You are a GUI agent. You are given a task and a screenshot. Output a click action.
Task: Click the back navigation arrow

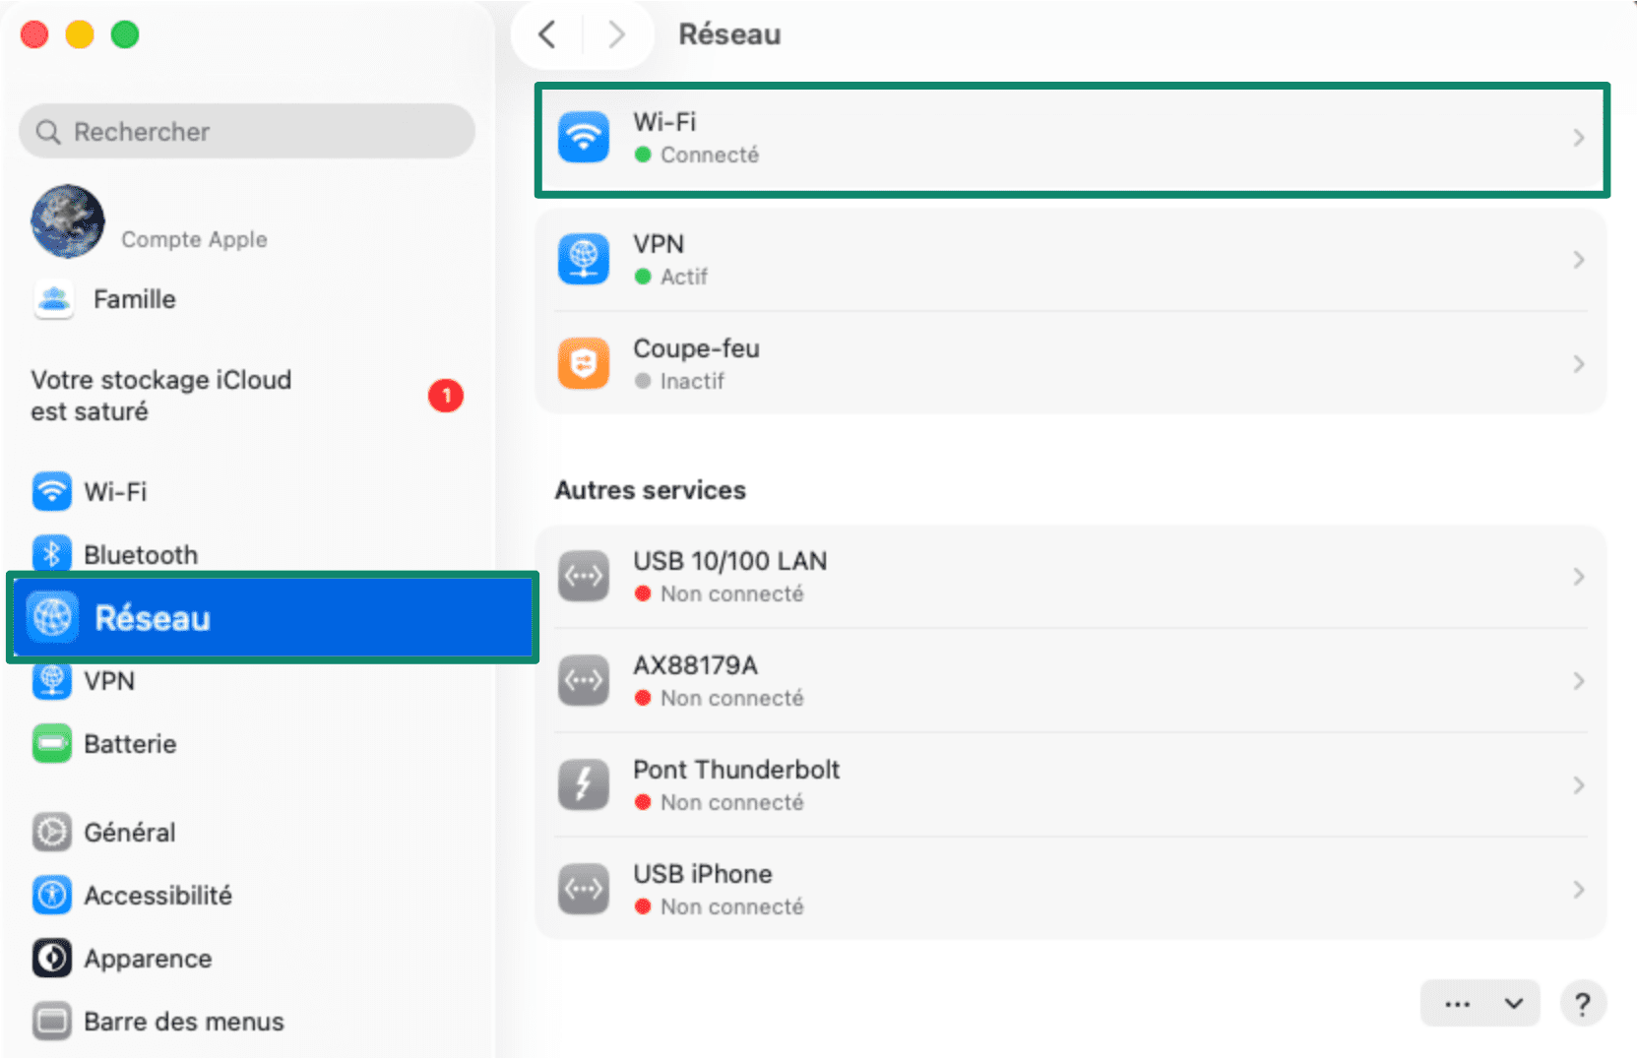point(547,33)
